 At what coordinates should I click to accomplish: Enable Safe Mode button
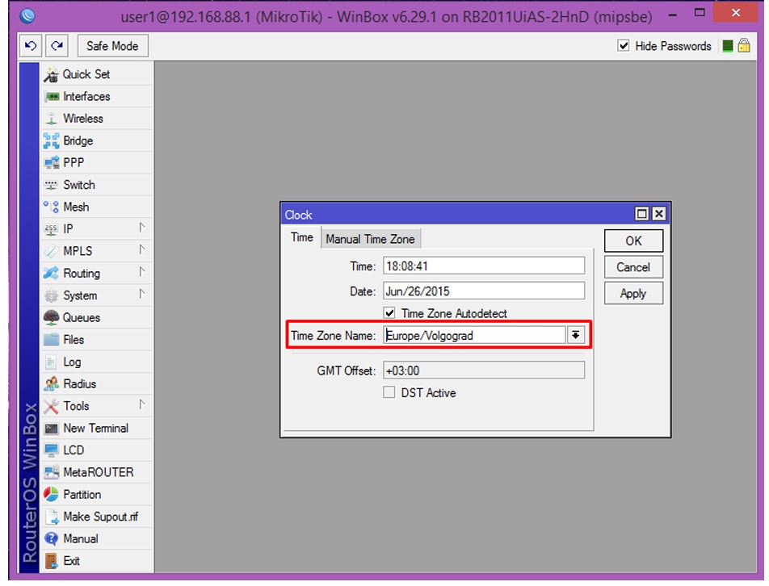pyautogui.click(x=112, y=46)
